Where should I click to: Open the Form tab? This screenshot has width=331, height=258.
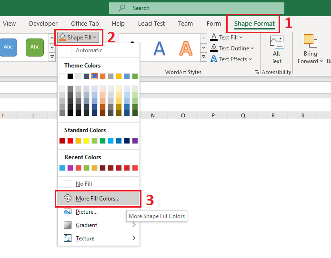pyautogui.click(x=214, y=23)
